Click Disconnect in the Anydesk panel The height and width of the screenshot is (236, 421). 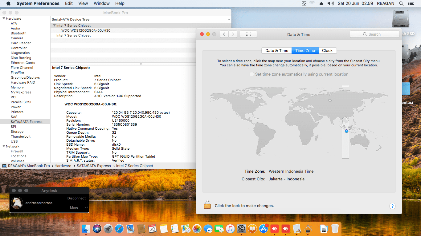click(x=76, y=198)
